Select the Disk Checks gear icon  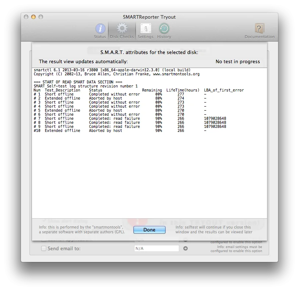point(122,28)
